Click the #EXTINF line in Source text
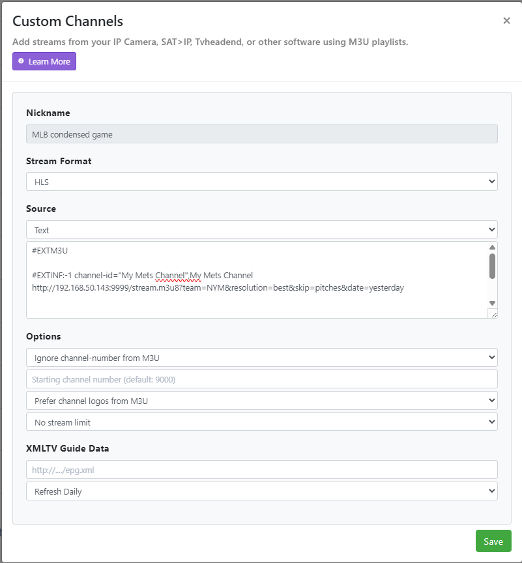 [x=142, y=275]
